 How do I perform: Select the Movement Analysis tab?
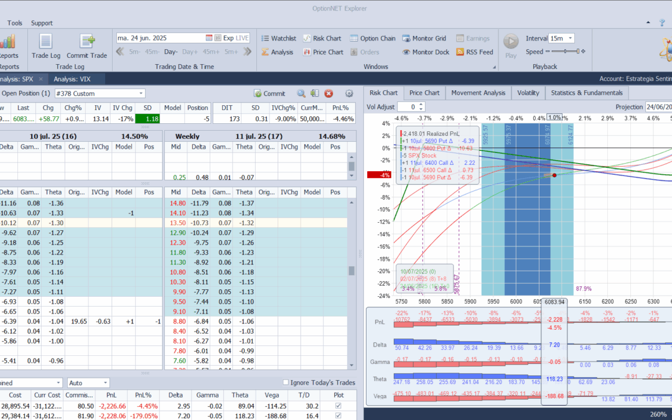[478, 93]
